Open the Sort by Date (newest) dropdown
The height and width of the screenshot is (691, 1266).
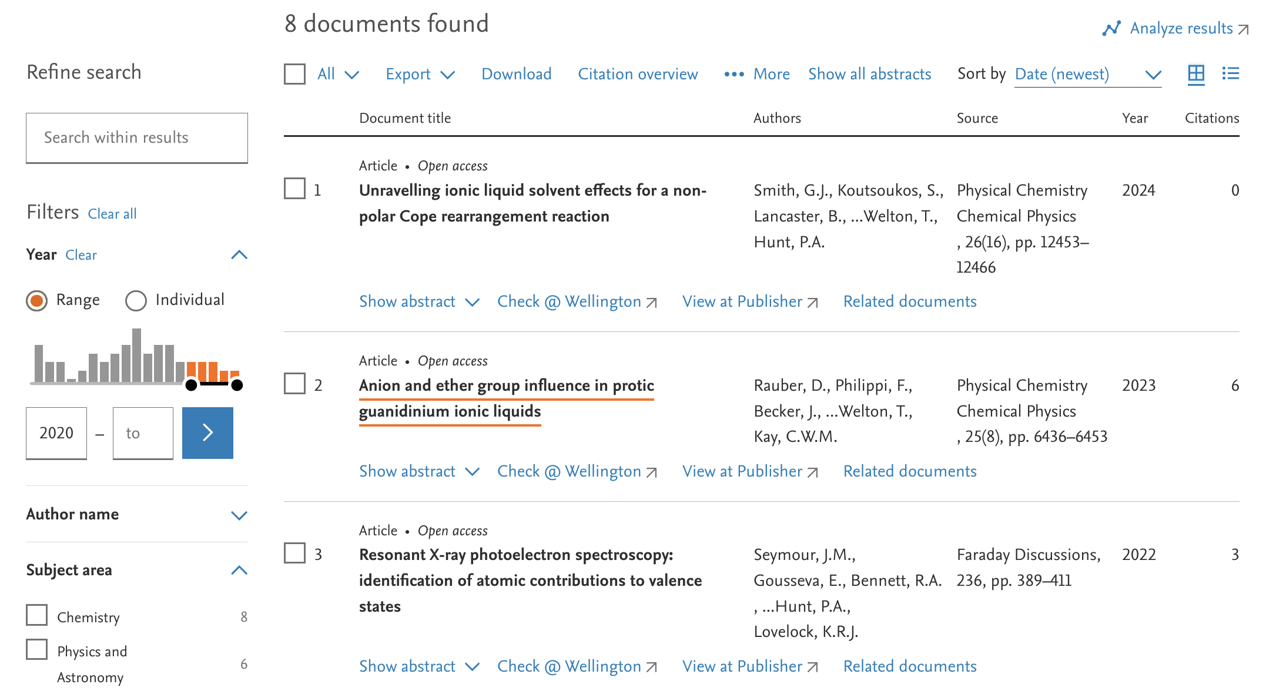coord(1087,75)
